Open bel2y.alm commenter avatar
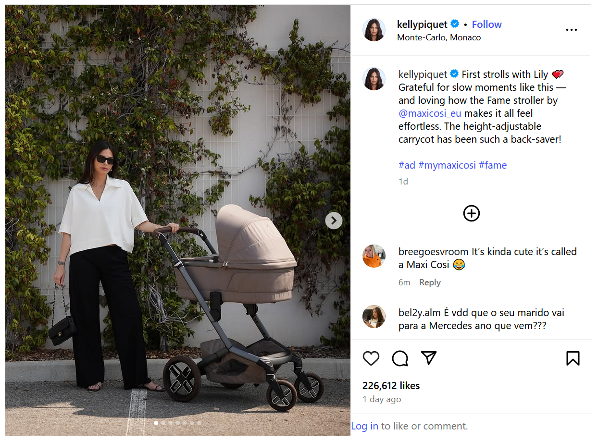This screenshot has width=598, height=441. coord(374,317)
